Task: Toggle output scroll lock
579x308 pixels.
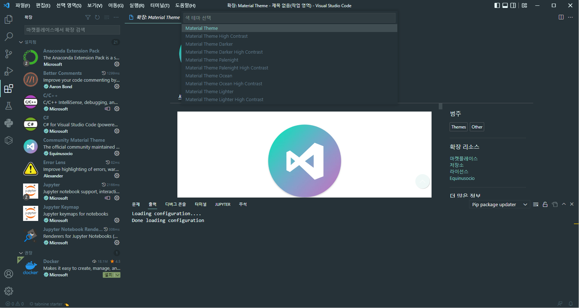Action: tap(545, 204)
